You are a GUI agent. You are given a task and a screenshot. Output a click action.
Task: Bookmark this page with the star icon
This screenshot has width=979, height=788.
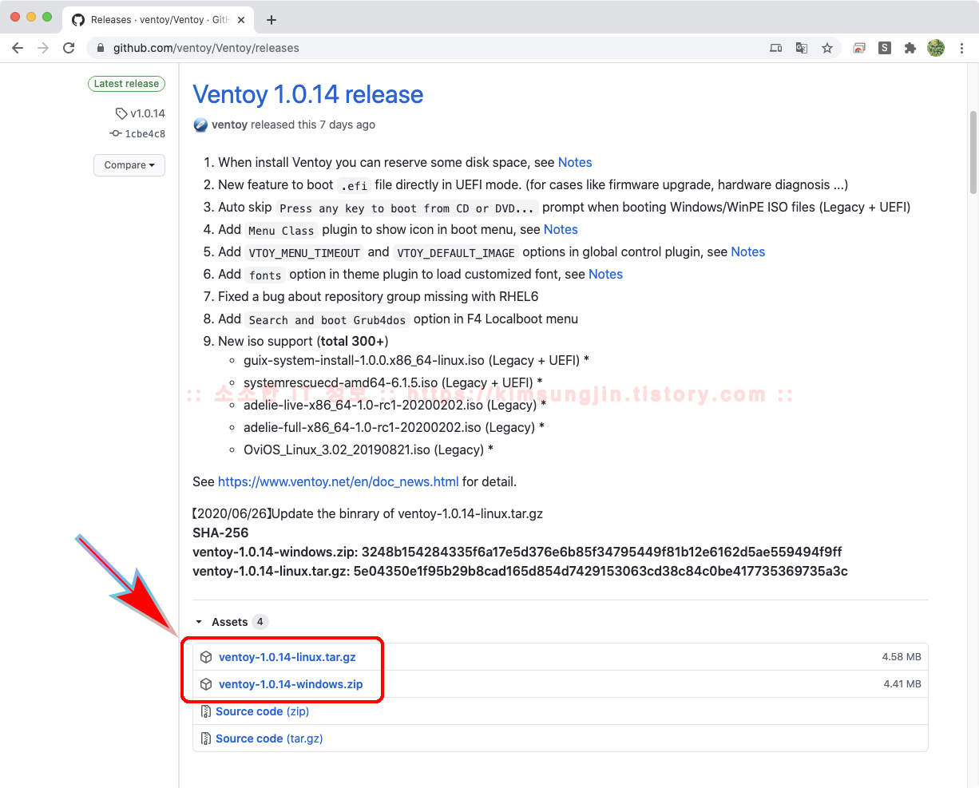[x=827, y=48]
